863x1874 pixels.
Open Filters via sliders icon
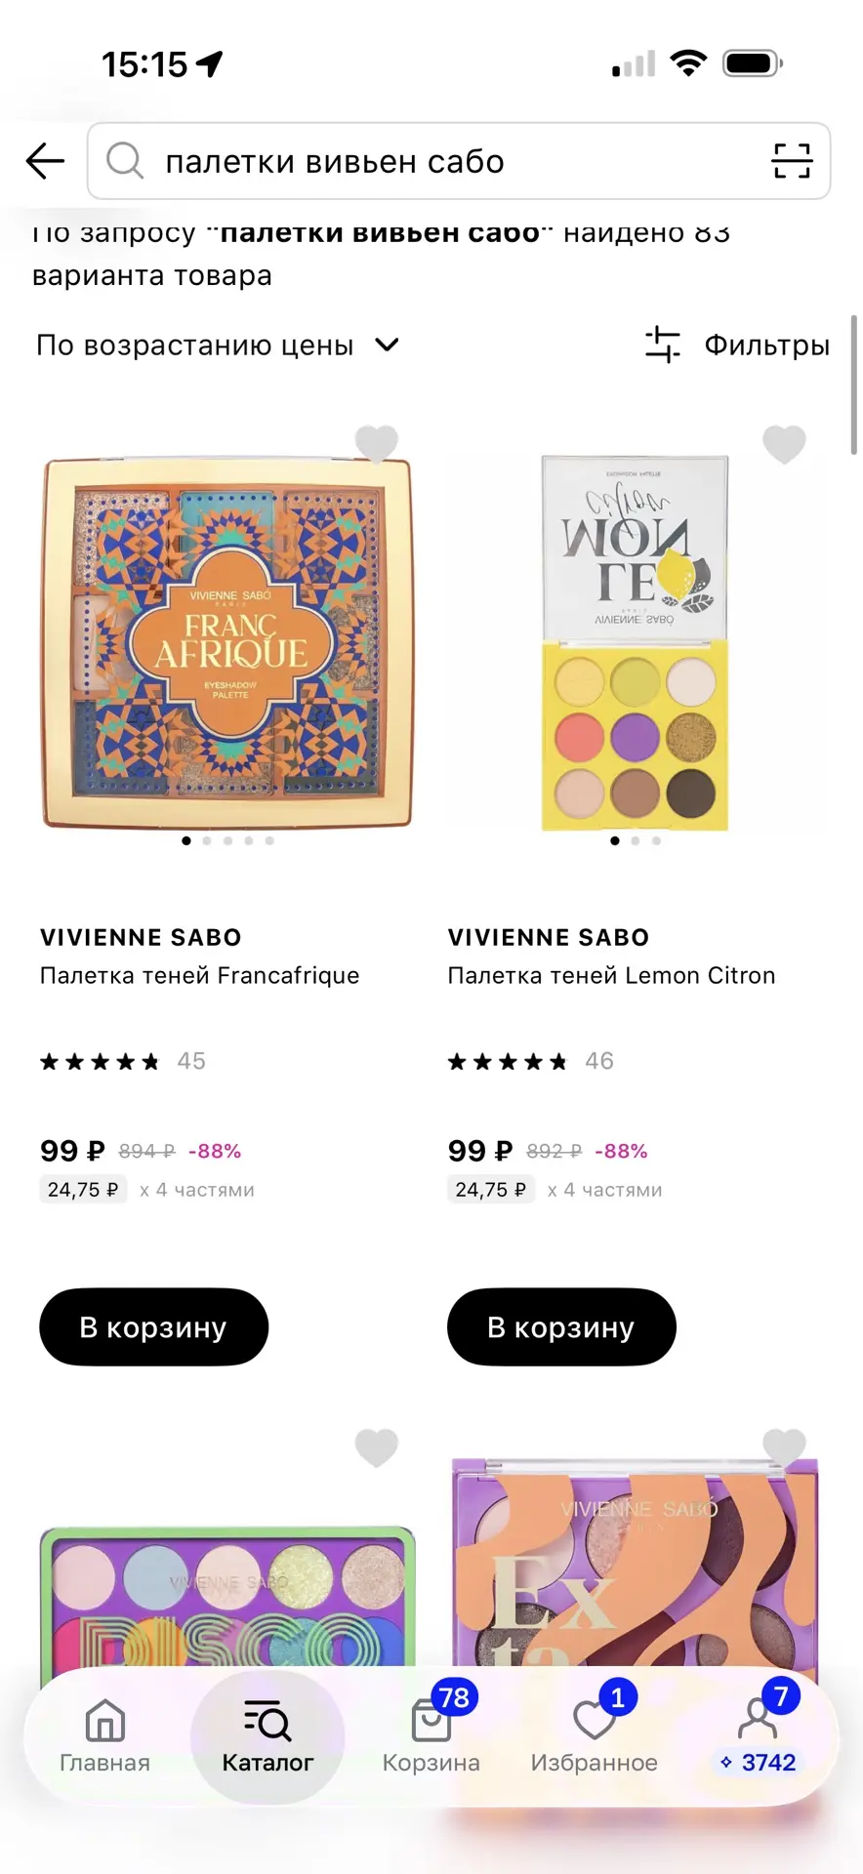click(663, 345)
